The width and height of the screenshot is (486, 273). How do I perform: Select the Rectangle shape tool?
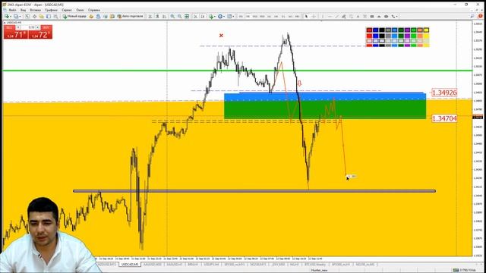click(x=372, y=16)
